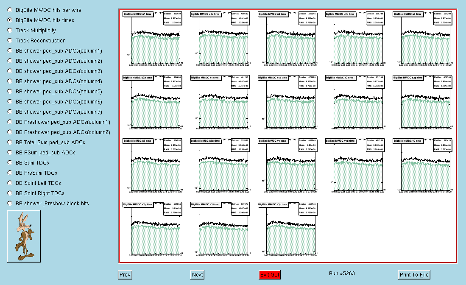Open the BigBite MWDC u2p time histogram
466x285 pixels.
pos(354,39)
